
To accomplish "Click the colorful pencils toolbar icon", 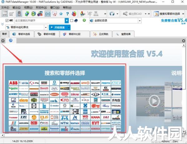I will click(83, 14).
